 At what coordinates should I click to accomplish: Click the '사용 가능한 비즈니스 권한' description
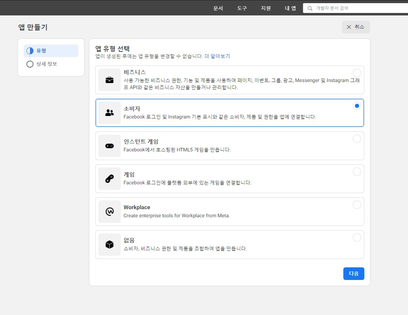242,84
